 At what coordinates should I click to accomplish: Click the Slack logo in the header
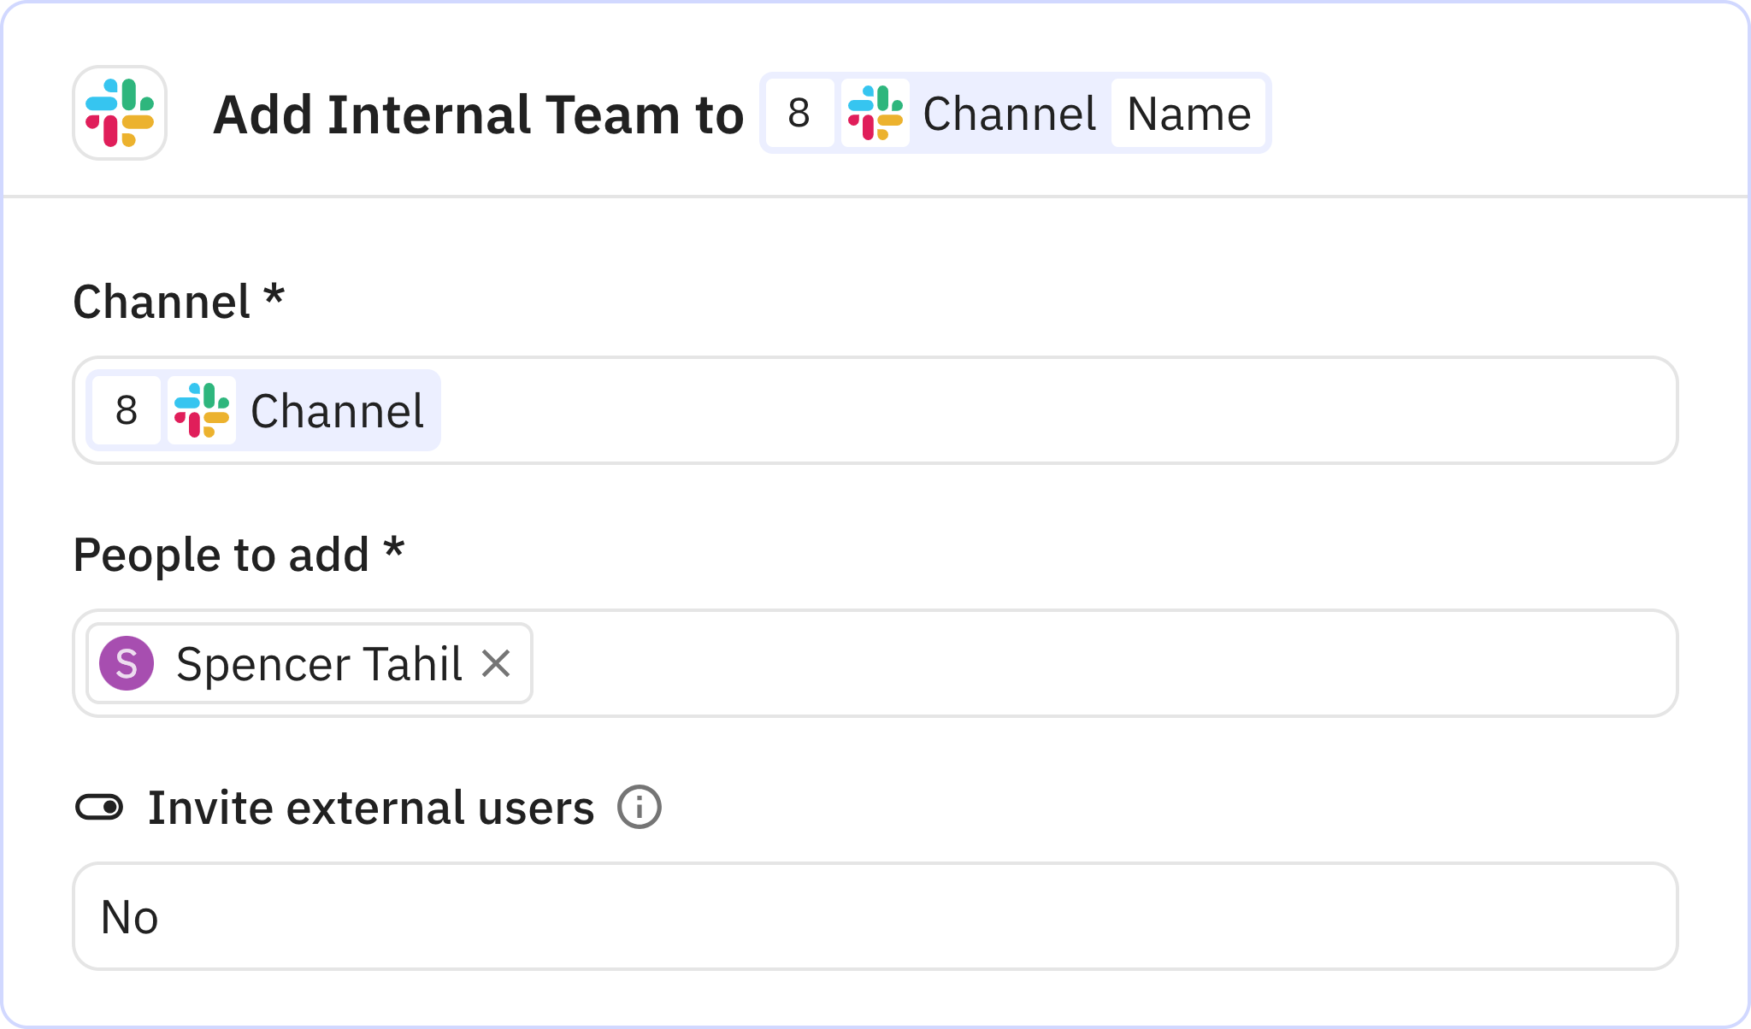point(119,113)
